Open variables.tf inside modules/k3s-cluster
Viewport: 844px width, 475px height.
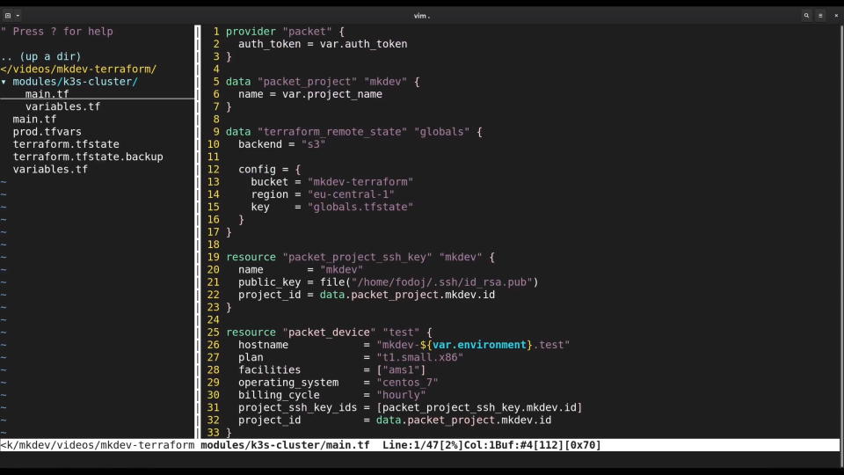(62, 106)
